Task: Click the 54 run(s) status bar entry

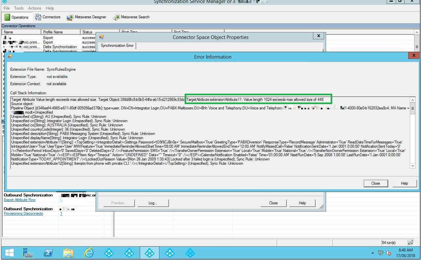Action: click(x=389, y=243)
